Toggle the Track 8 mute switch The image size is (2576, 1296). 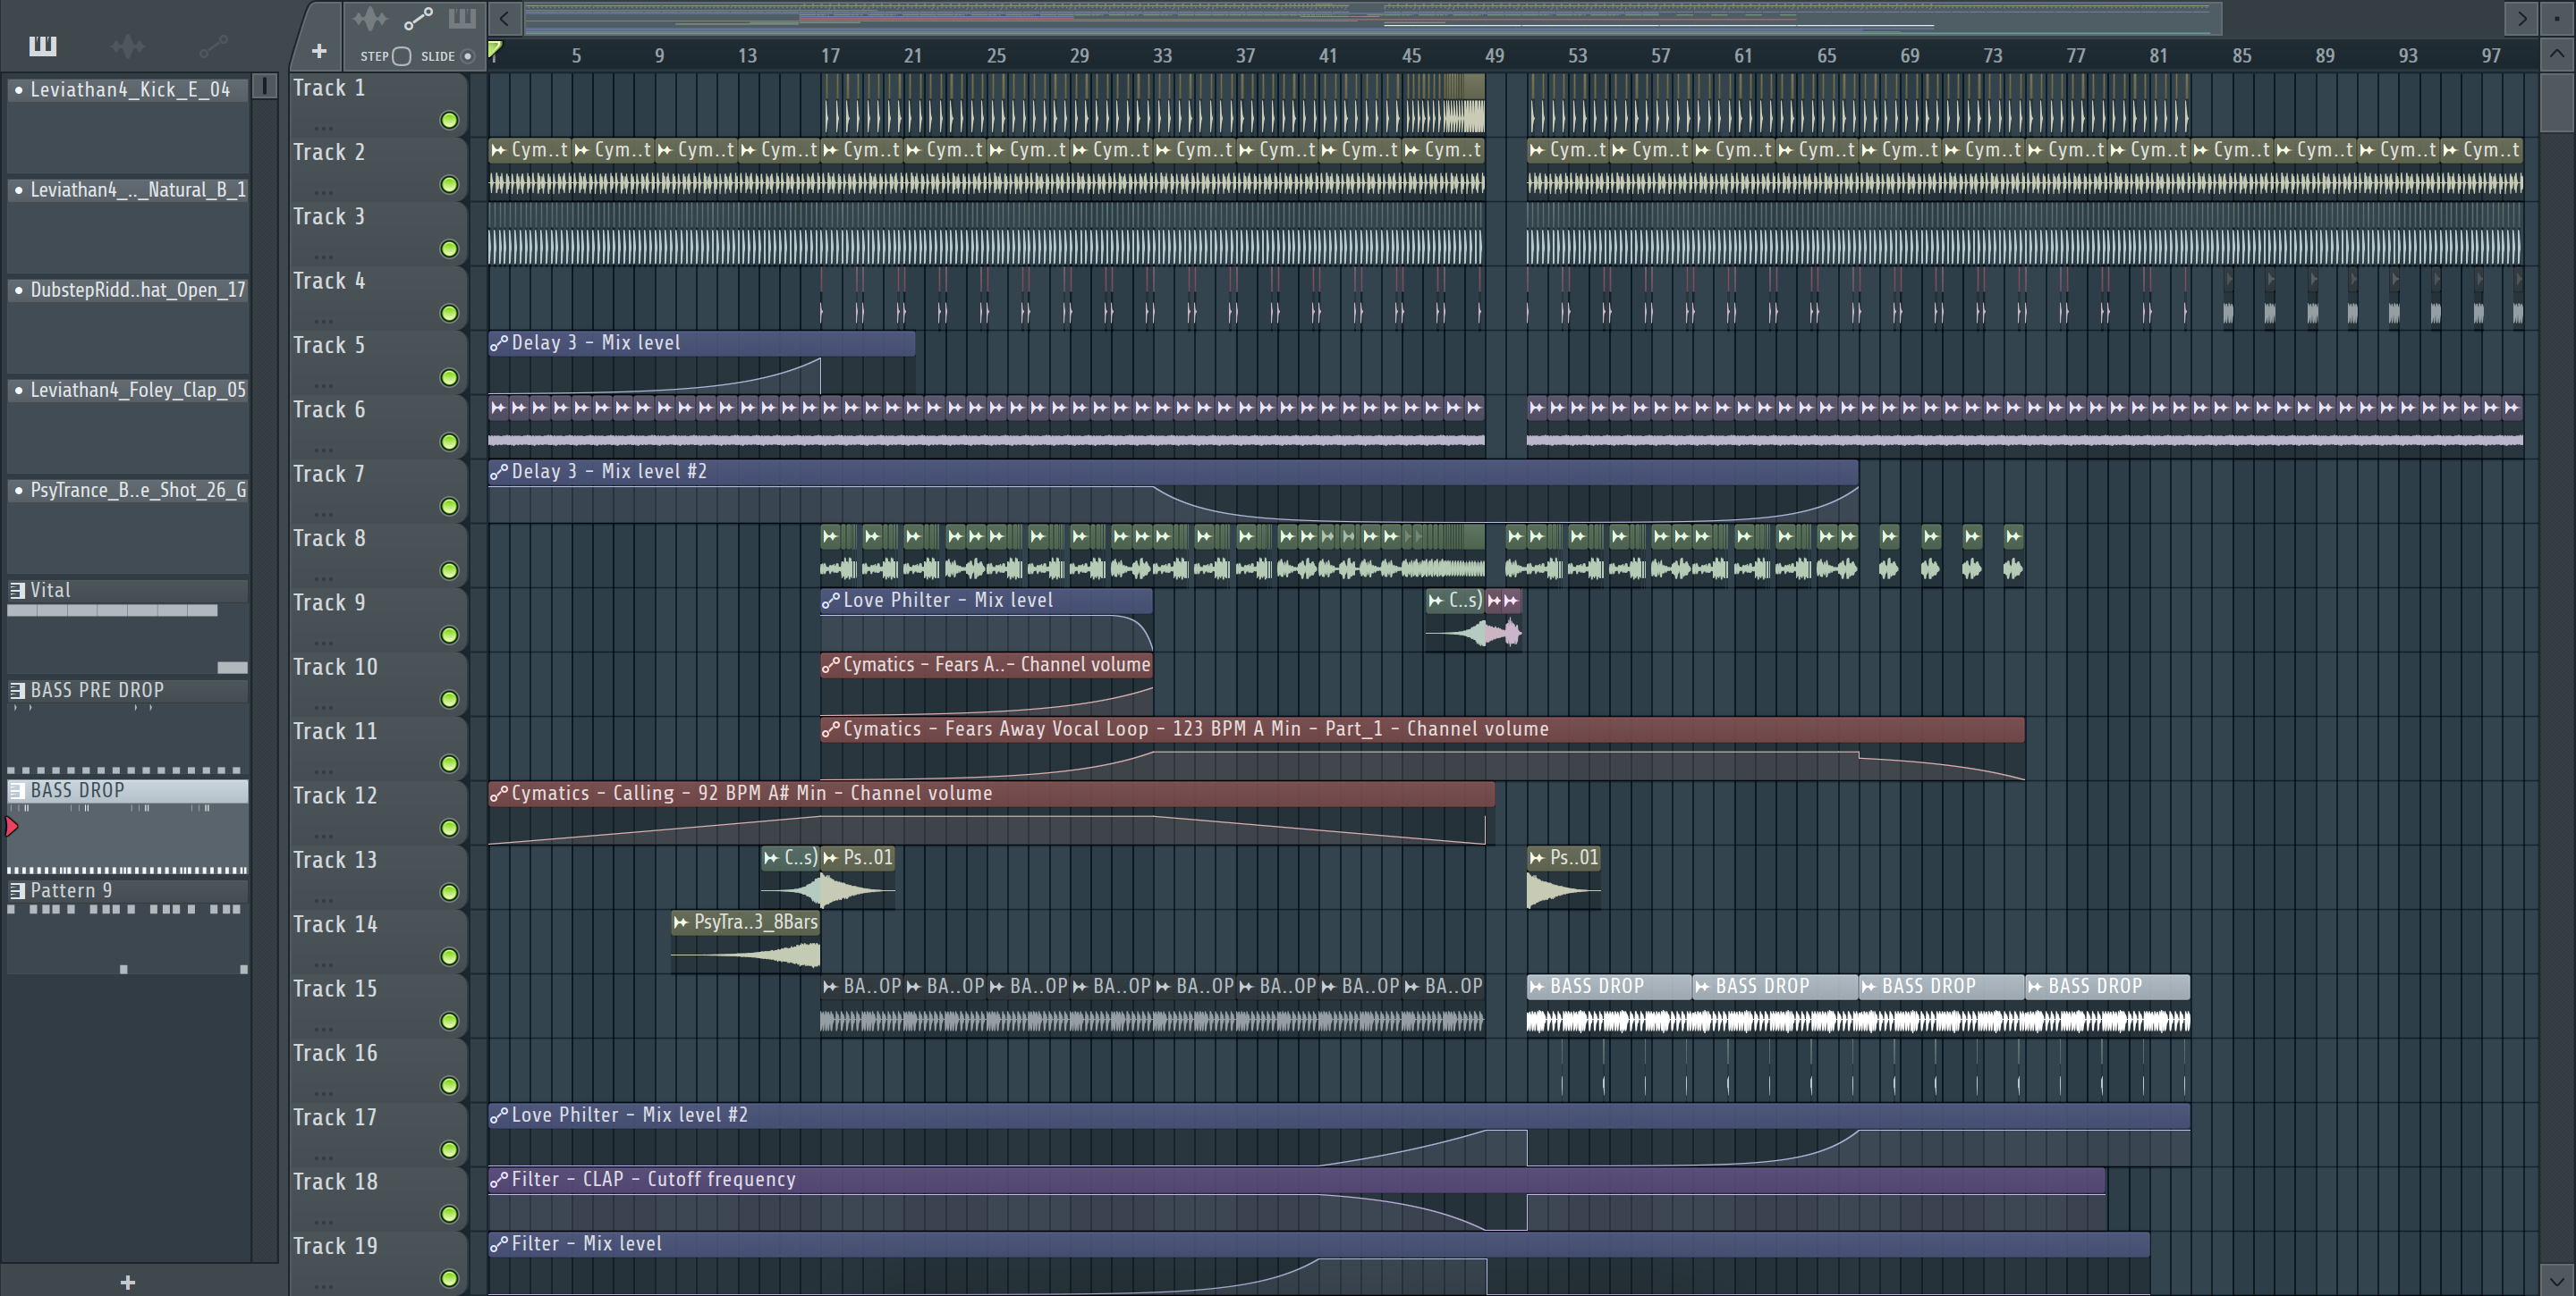pos(449,570)
